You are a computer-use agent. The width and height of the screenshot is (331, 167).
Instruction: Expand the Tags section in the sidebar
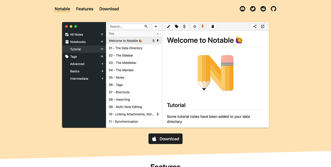pyautogui.click(x=73, y=56)
